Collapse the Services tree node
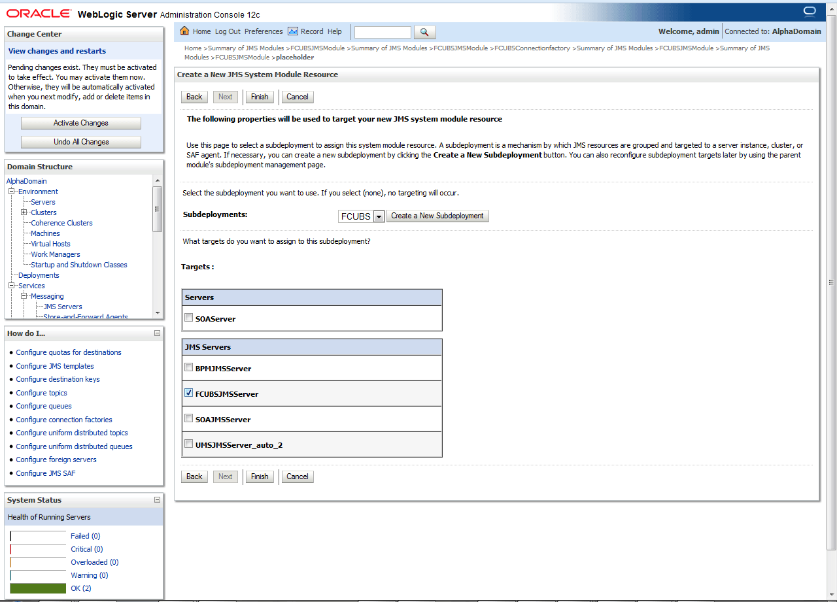This screenshot has width=837, height=602. pos(11,286)
